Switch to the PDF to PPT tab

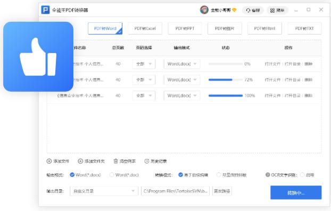pyautogui.click(x=185, y=29)
